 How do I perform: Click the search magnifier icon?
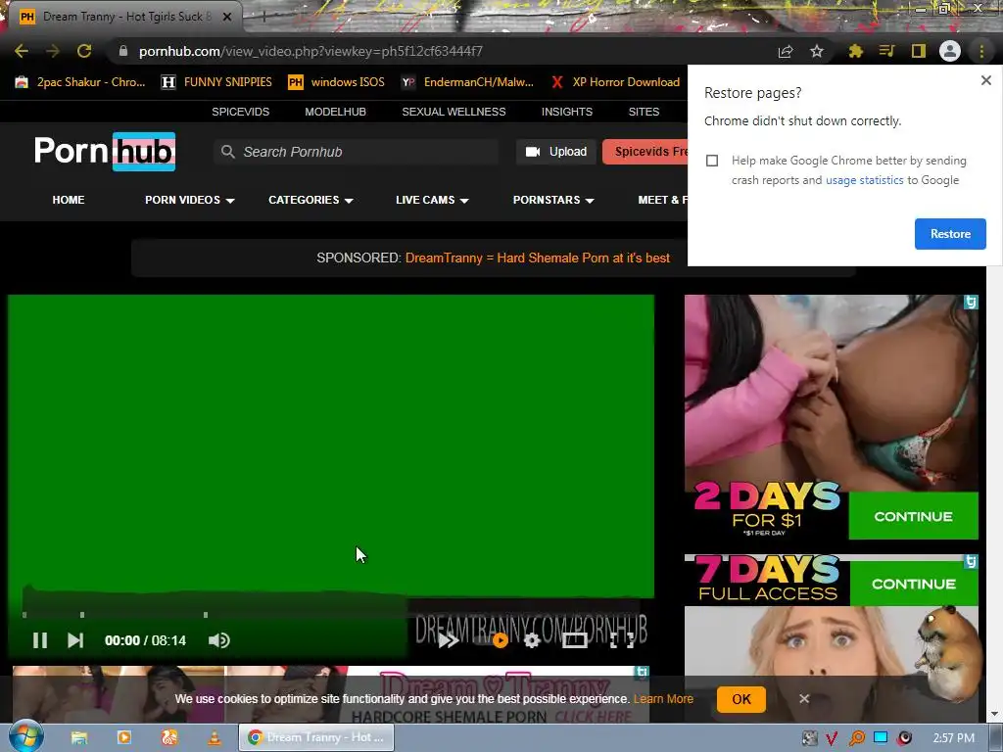coord(227,152)
